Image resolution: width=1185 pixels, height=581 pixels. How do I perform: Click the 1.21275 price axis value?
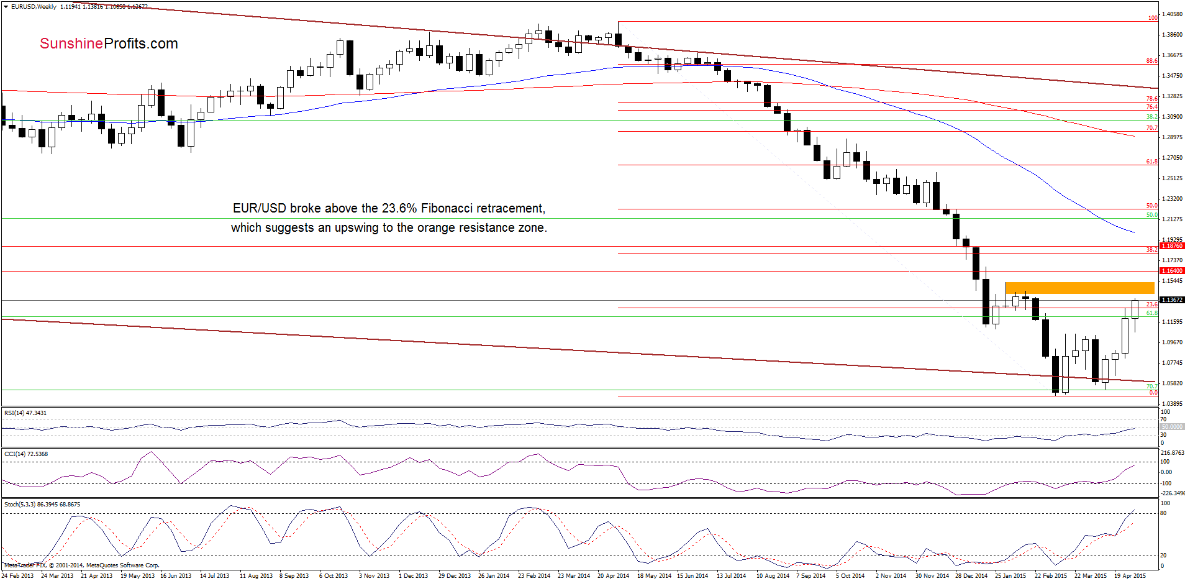click(x=1172, y=219)
